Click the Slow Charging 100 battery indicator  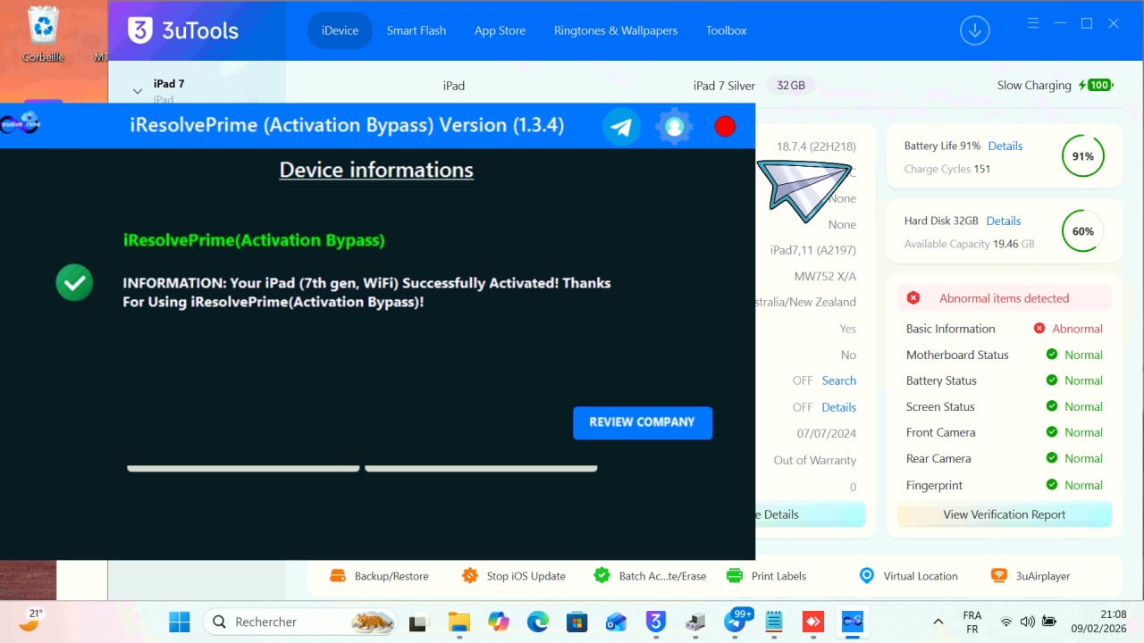[x=1055, y=86]
